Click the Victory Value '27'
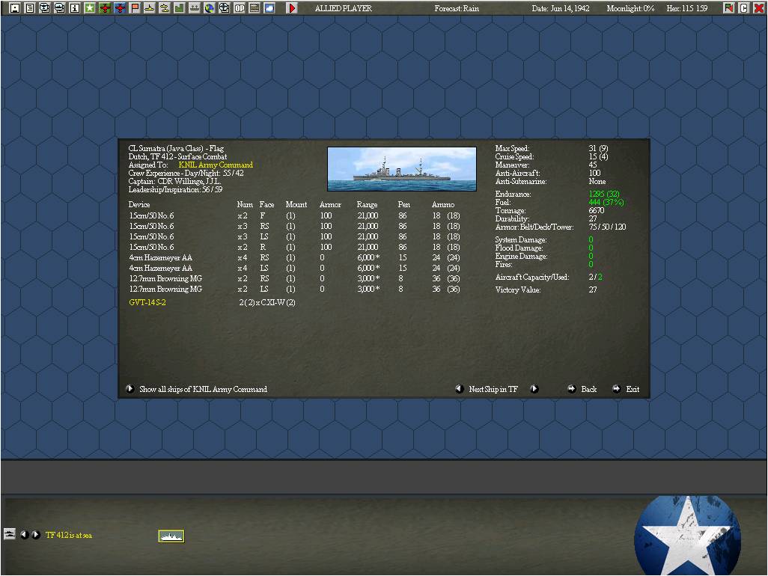 (x=593, y=289)
